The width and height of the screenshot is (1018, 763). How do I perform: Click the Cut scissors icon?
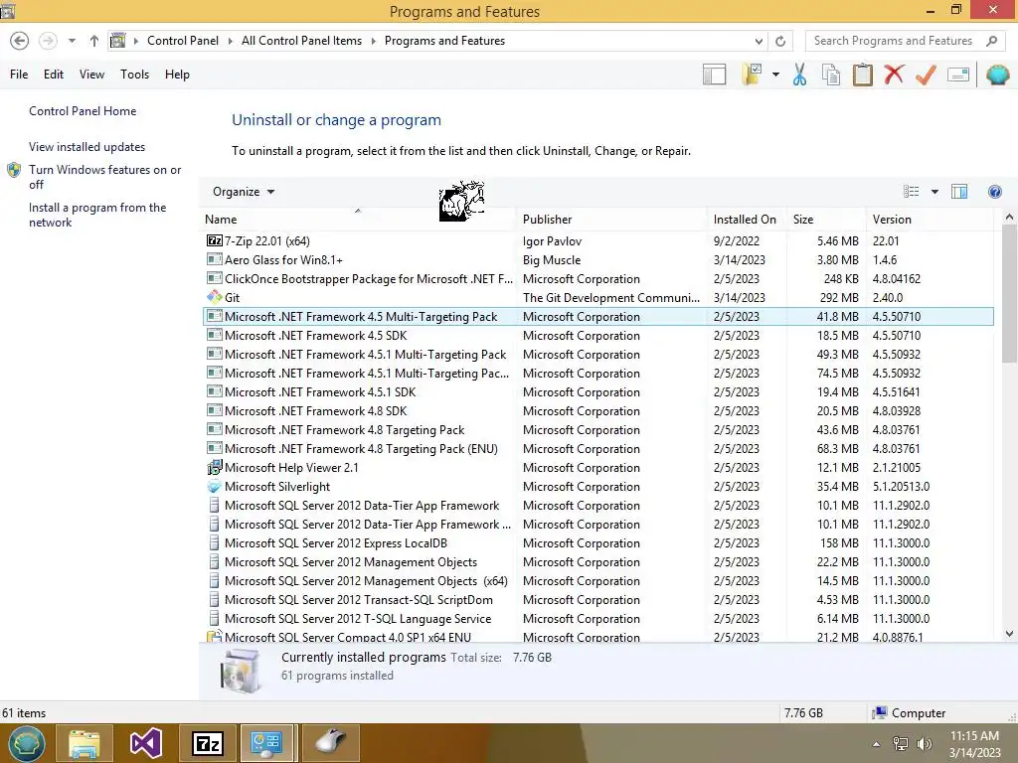799,75
